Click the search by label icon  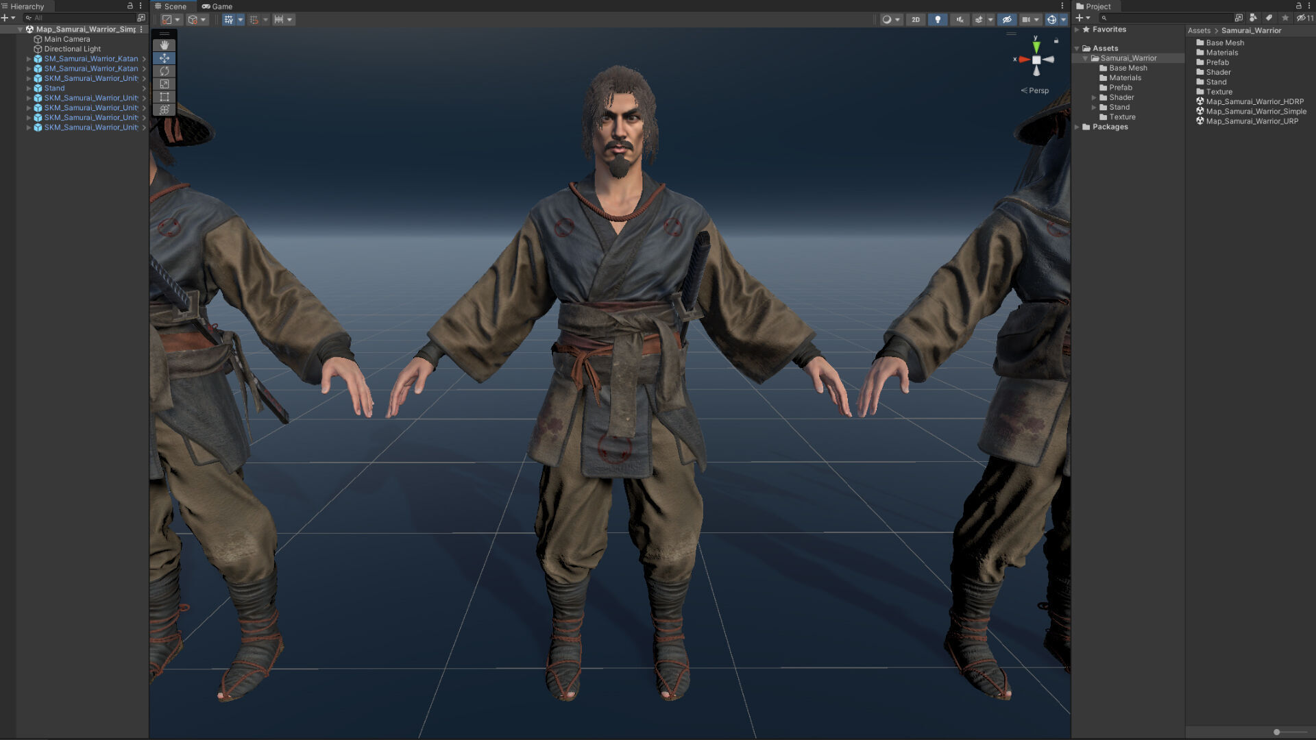pyautogui.click(x=1269, y=18)
